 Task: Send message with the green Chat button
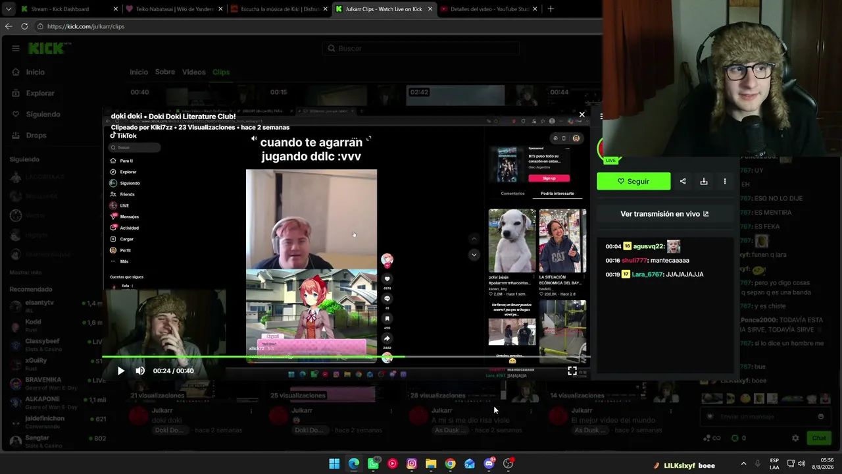pos(818,438)
